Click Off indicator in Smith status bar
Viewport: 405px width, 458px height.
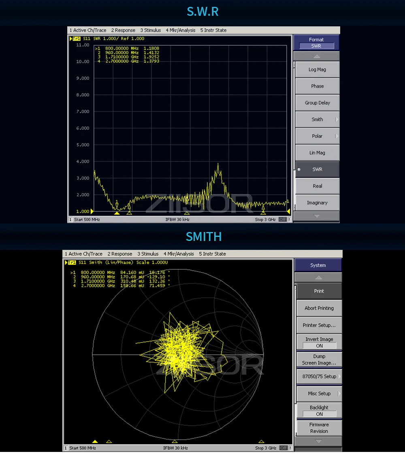coord(283,448)
